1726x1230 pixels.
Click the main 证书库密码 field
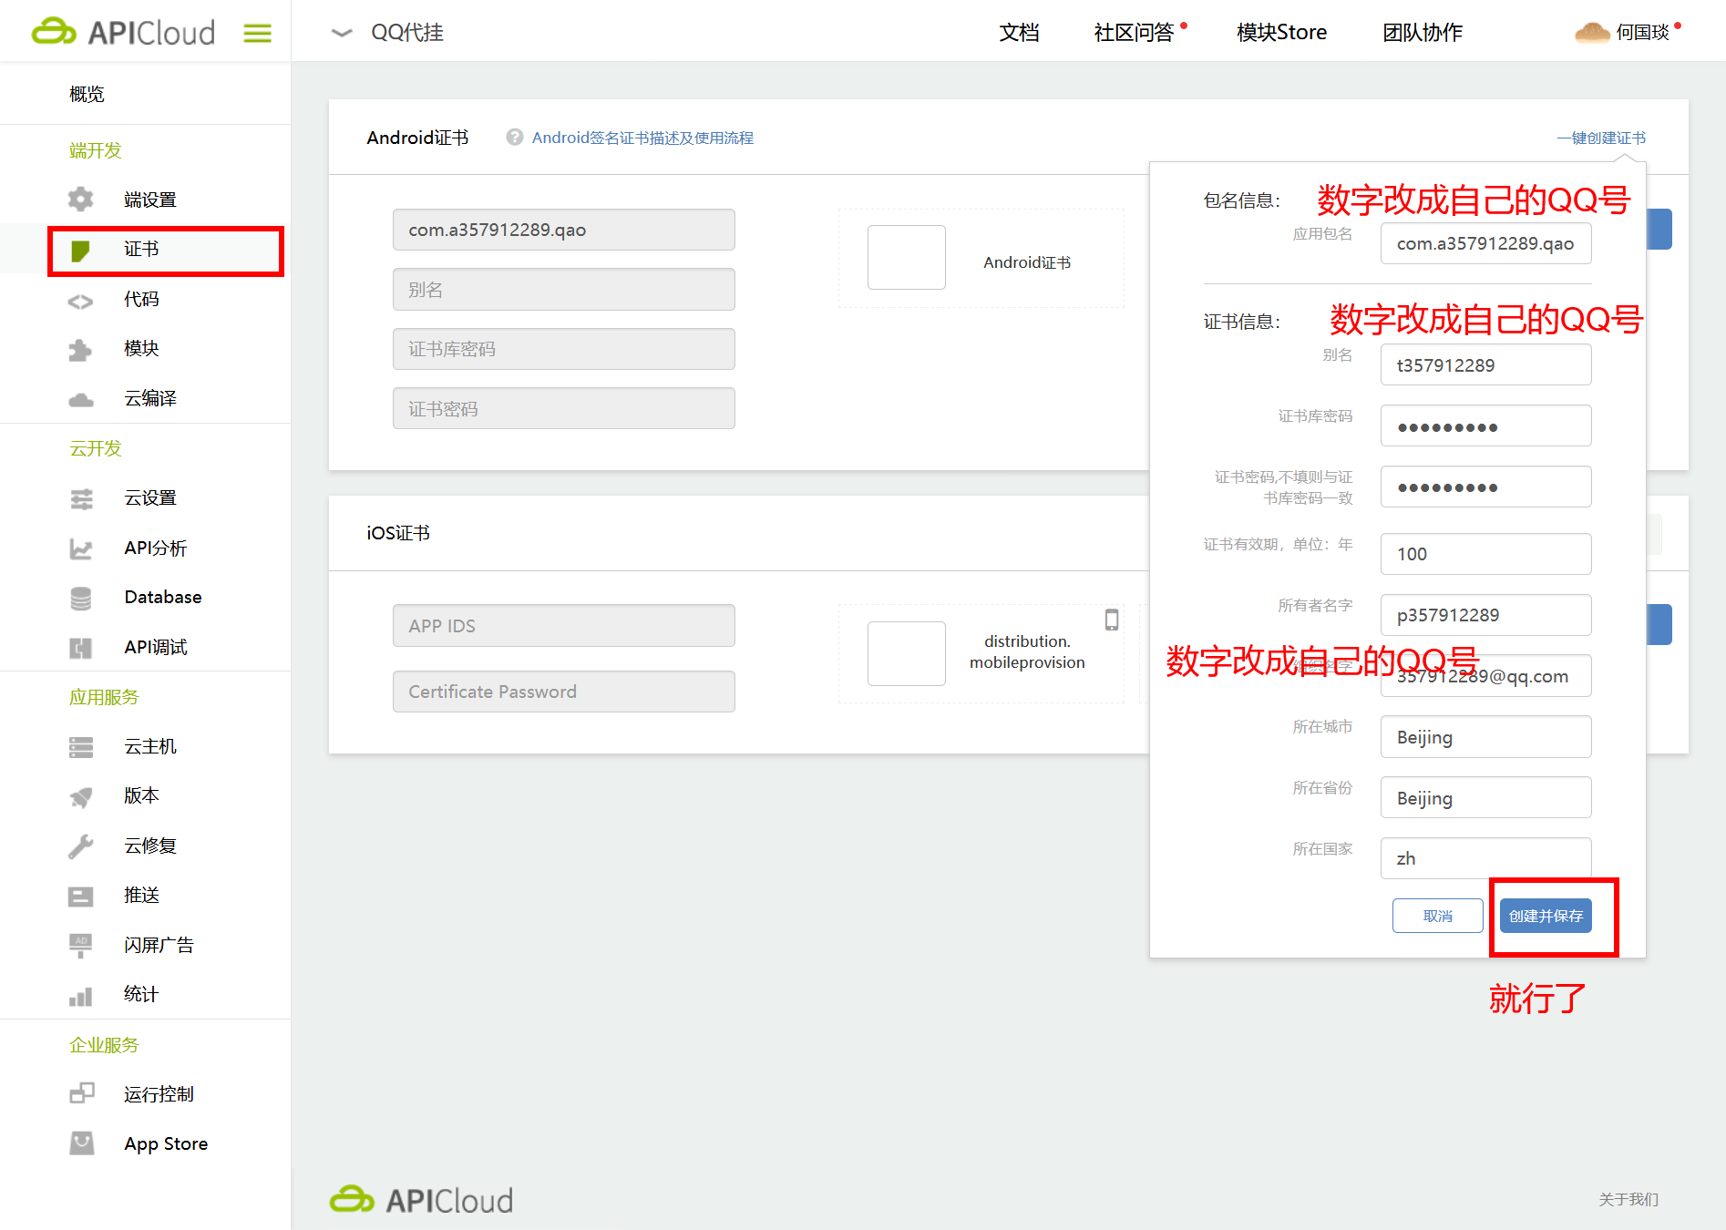564,349
